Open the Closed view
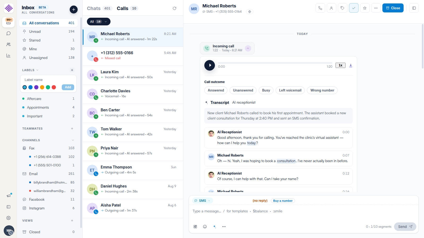 48,232
